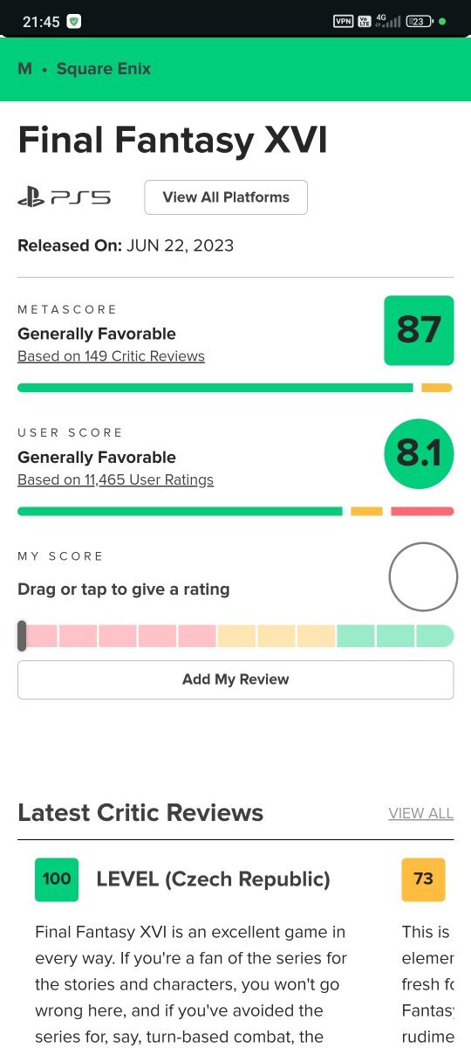Image resolution: width=471 pixels, height=1048 pixels.
Task: Tap the 8.1 user score circle
Action: [419, 453]
